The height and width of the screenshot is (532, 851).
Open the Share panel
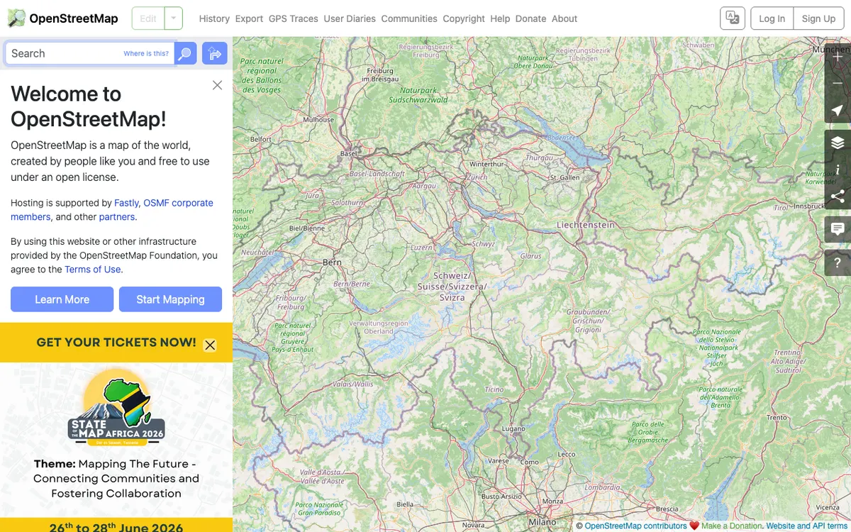point(838,196)
